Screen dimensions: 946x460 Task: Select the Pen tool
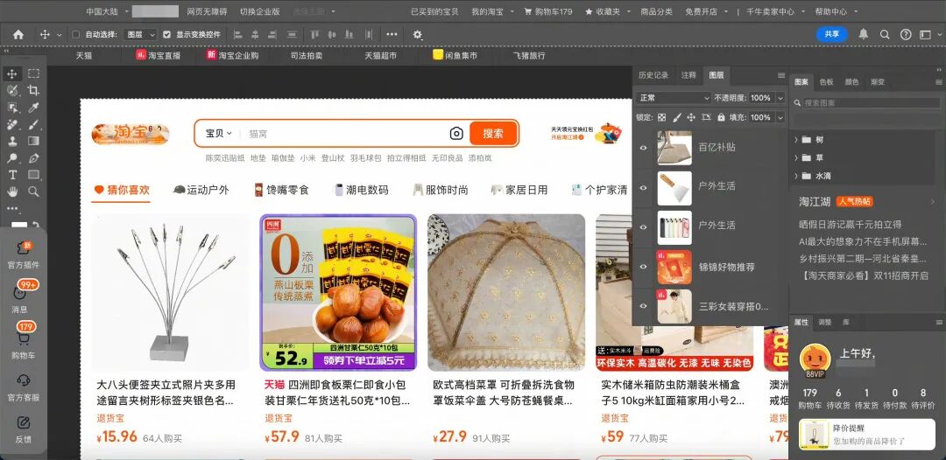[34, 158]
